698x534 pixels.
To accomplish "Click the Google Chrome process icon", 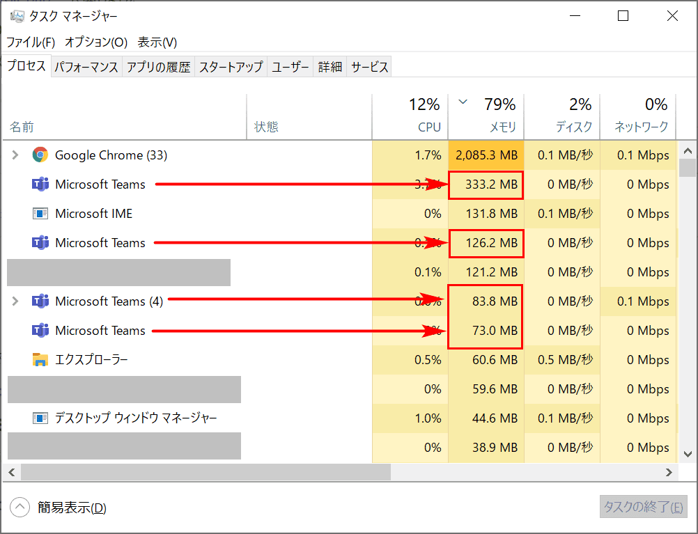I will [x=40, y=155].
